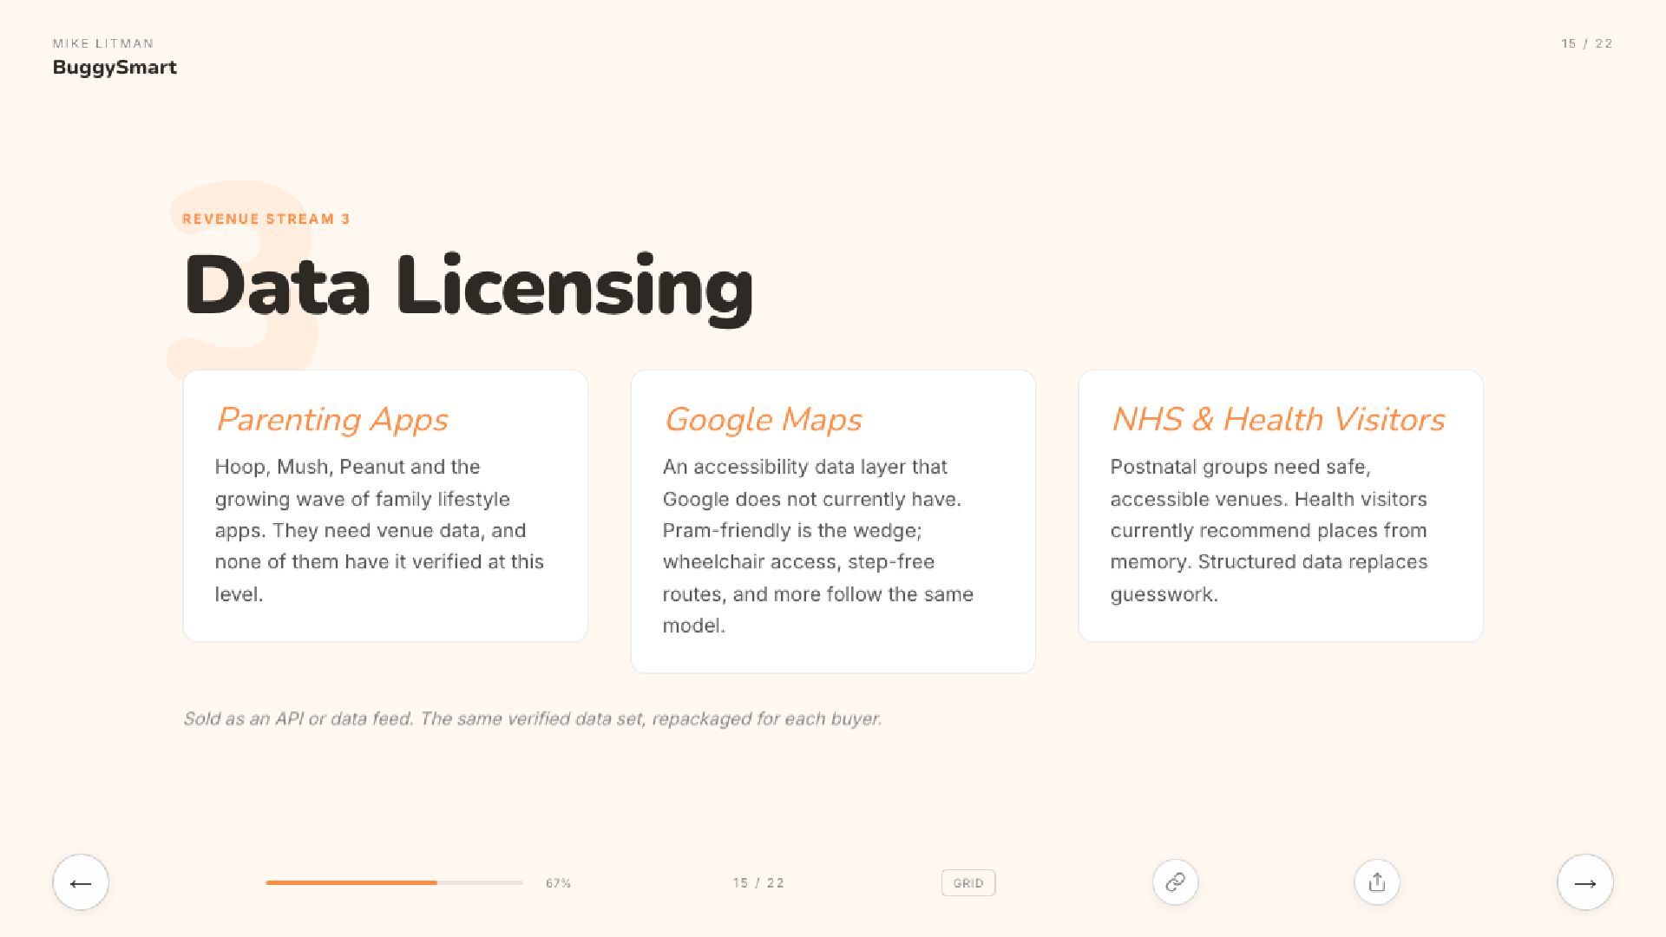The width and height of the screenshot is (1666, 937).
Task: Click the 'Sold as an API' footnote
Action: pyautogui.click(x=532, y=718)
